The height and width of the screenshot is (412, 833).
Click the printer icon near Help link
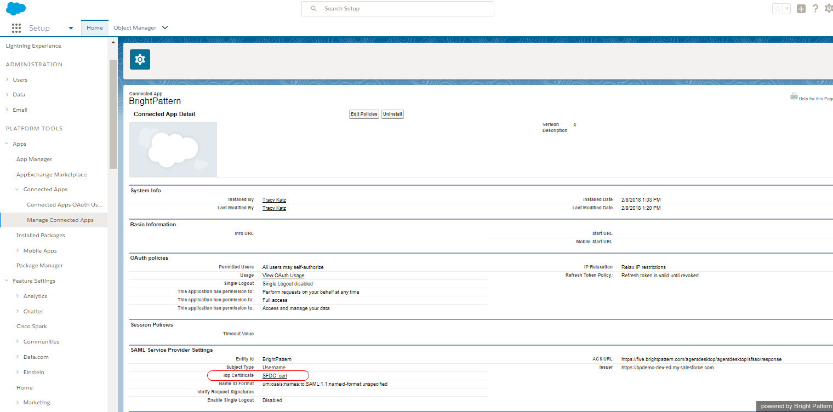point(794,96)
